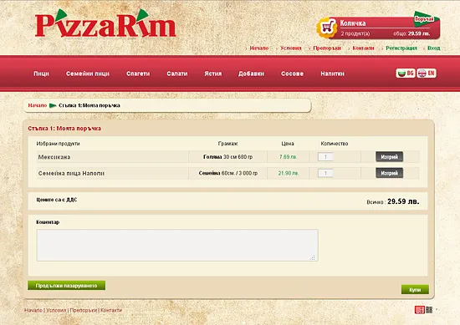Viewport: 460px width, 325px height.
Task: Click Начало in the footer
Action: tap(33, 310)
